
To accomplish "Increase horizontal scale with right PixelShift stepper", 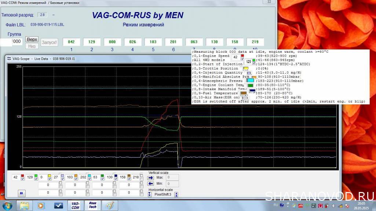I will [176, 195].
